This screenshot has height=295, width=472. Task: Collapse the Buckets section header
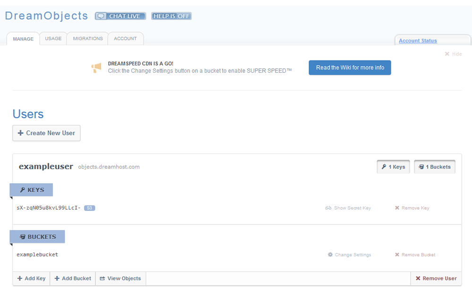click(38, 236)
